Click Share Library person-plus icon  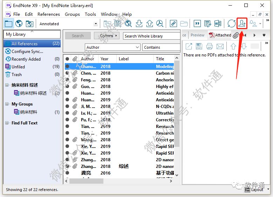(242, 23)
